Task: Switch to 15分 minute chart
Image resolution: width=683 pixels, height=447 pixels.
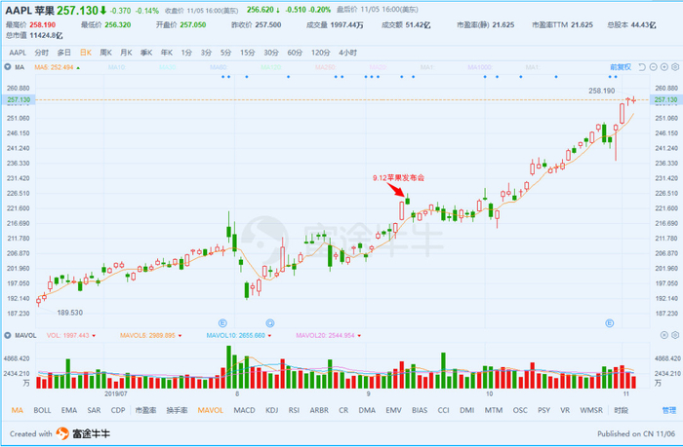Action: coord(248,53)
